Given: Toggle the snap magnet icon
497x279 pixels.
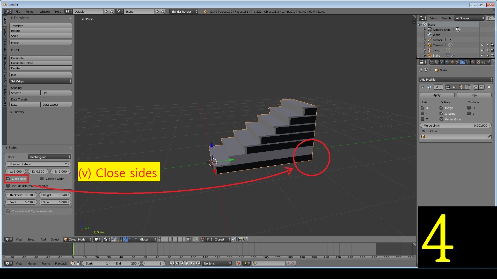Looking at the screenshot, I should (x=202, y=239).
